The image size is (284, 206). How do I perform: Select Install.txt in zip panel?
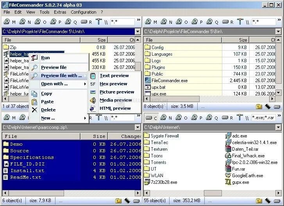tap(27, 171)
